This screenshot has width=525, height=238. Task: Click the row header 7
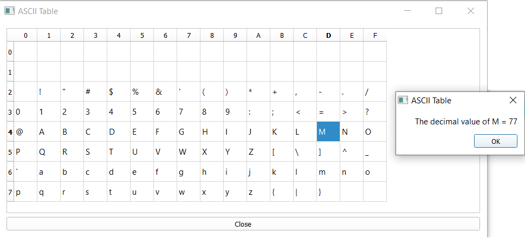(x=10, y=191)
